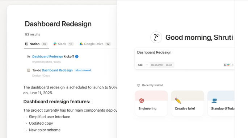
Task: Select the Build mode
Action: [169, 65]
